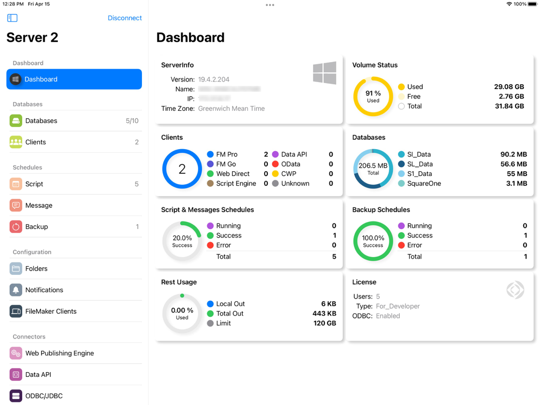Click the 0.00 % Used rest usage ring
This screenshot has width=540, height=405.
(x=182, y=313)
